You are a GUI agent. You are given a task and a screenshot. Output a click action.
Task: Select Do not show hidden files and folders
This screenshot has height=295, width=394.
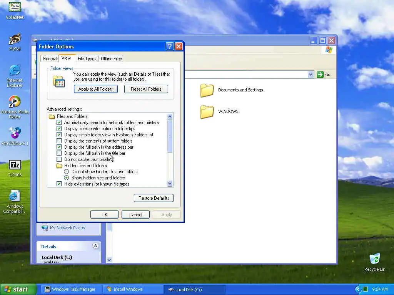[66, 172]
